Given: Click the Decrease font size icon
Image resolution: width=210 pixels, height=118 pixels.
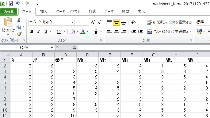Looking at the screenshot, I should point(100,22).
